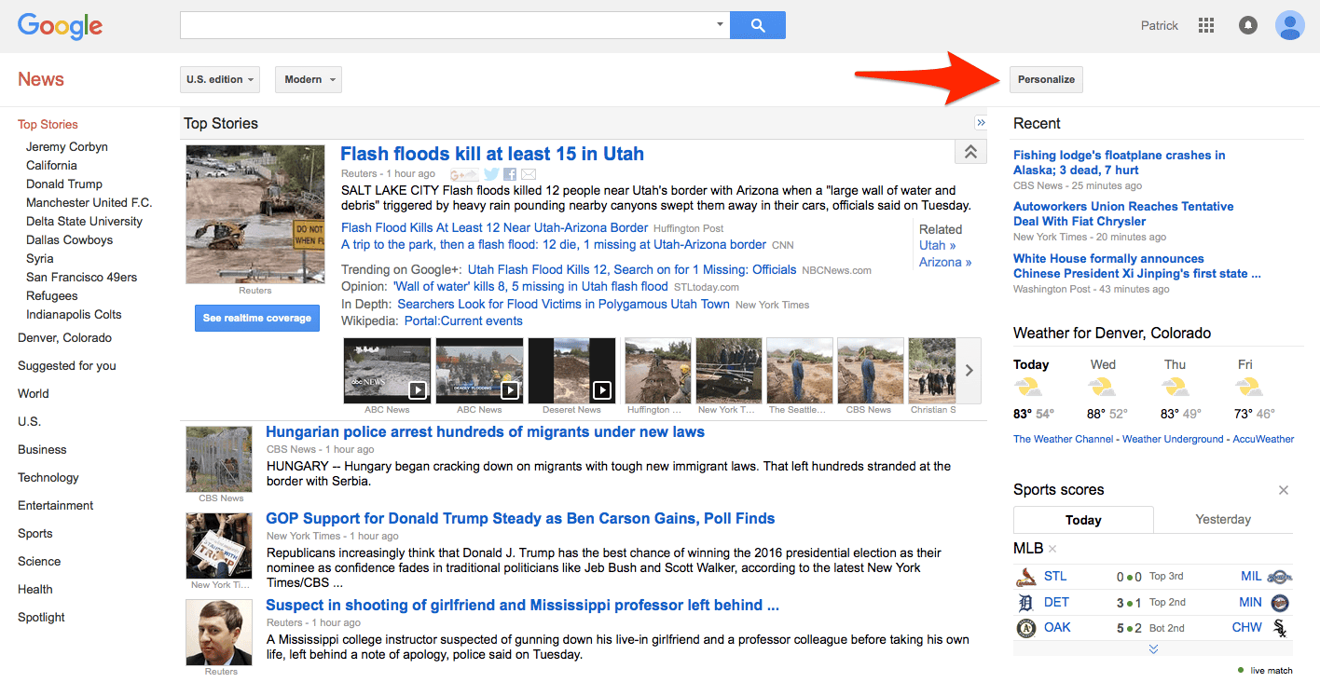Switch to the Yesterday scores tab
Image resolution: width=1320 pixels, height=682 pixels.
(1223, 520)
